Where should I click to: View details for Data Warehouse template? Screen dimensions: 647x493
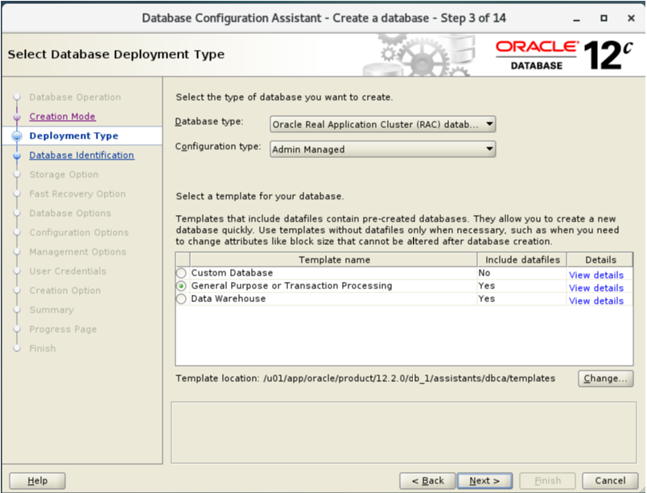[x=595, y=301]
